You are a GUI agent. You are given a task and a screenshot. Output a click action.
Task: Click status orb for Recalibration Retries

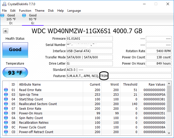pyautogui.click(x=6, y=122)
